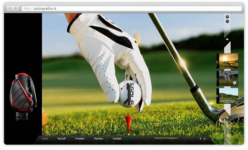Pause the slideshow with the pause button
The height and width of the screenshot is (150, 248).
(227, 17)
